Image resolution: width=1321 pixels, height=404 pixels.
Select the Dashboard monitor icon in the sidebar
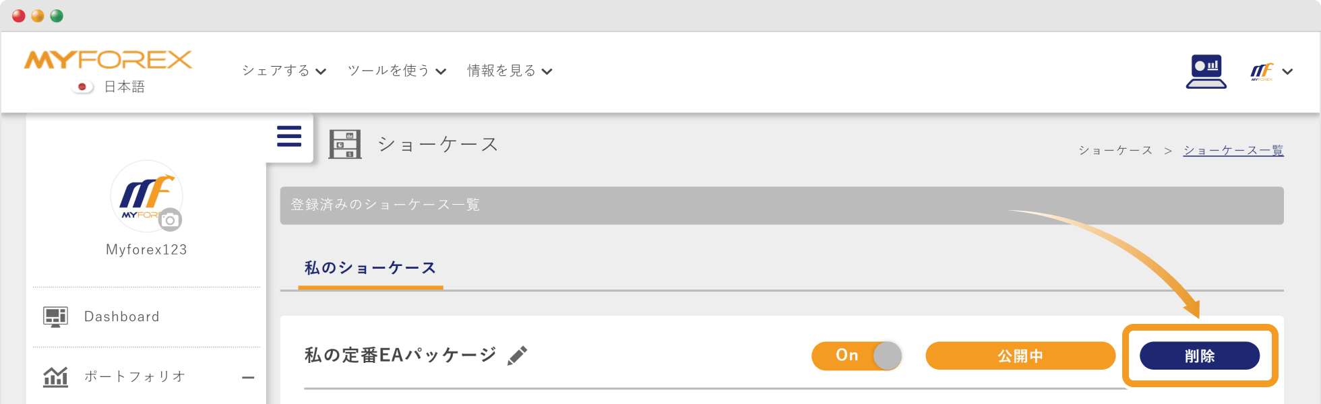pyautogui.click(x=56, y=316)
